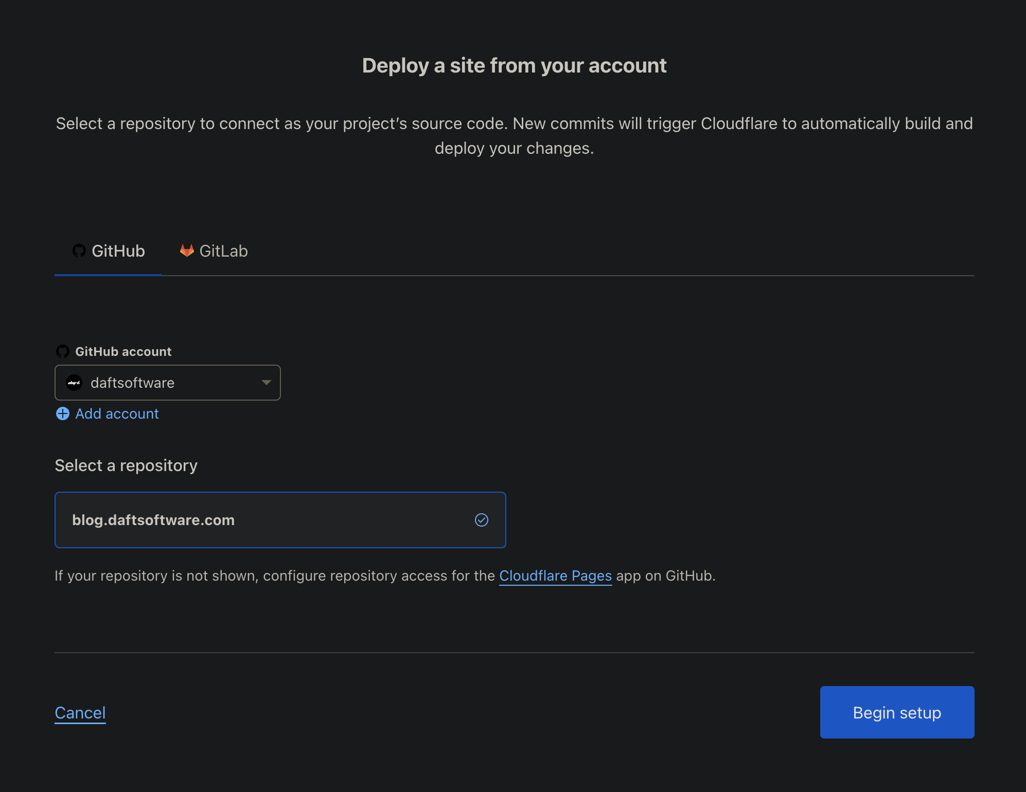Select the GitHub tab
This screenshot has width=1026, height=792.
(x=108, y=251)
